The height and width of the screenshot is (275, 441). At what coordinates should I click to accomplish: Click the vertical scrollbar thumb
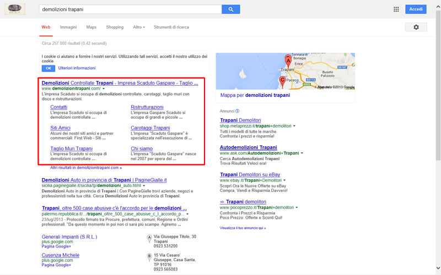pos(438,86)
